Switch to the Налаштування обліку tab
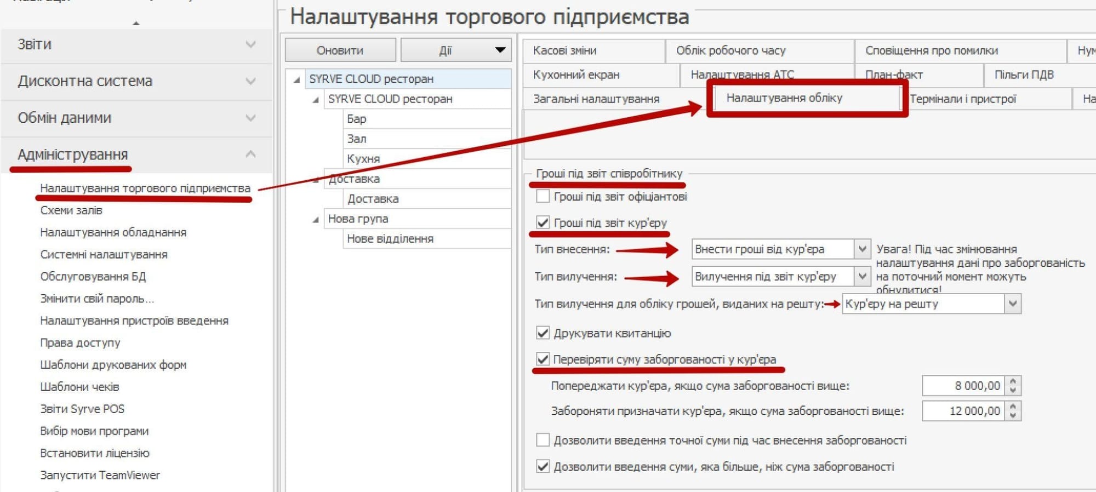 click(784, 98)
